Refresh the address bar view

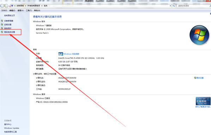(174, 6)
